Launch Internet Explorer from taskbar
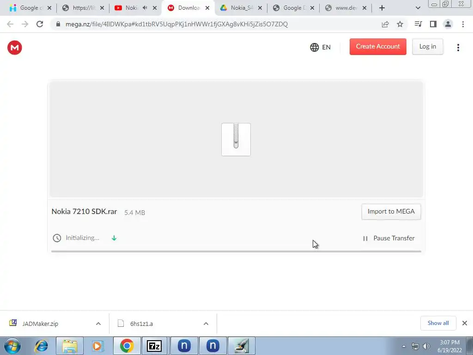Image resolution: width=473 pixels, height=355 pixels. [41, 346]
